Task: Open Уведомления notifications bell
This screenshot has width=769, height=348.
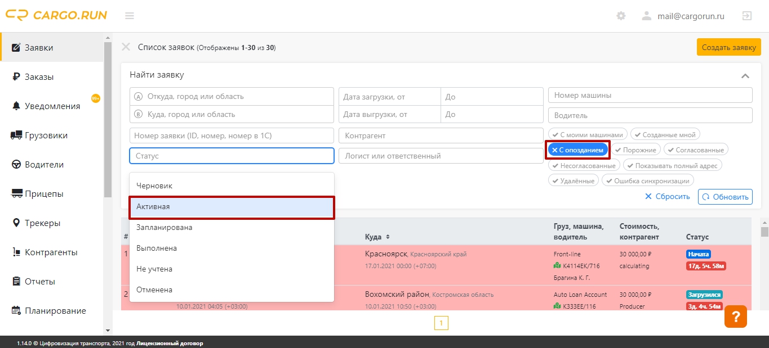Action: 52,106
